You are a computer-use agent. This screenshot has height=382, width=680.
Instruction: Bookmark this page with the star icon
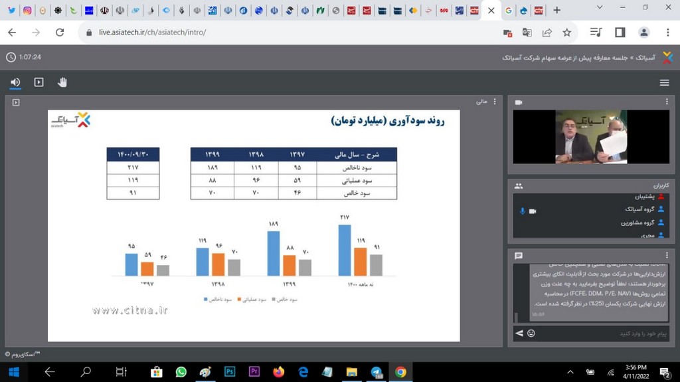click(566, 33)
